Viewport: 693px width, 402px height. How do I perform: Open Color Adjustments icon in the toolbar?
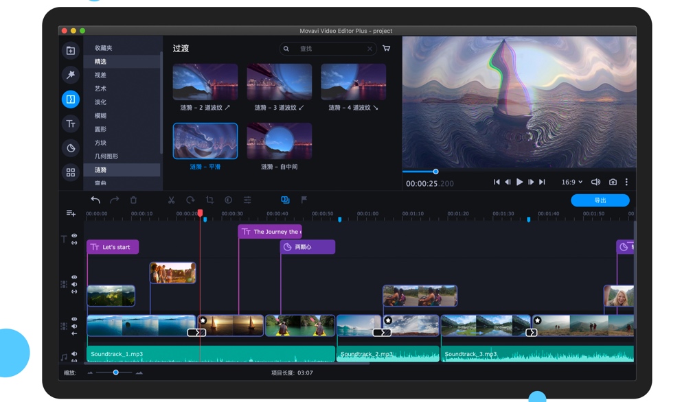click(x=229, y=200)
